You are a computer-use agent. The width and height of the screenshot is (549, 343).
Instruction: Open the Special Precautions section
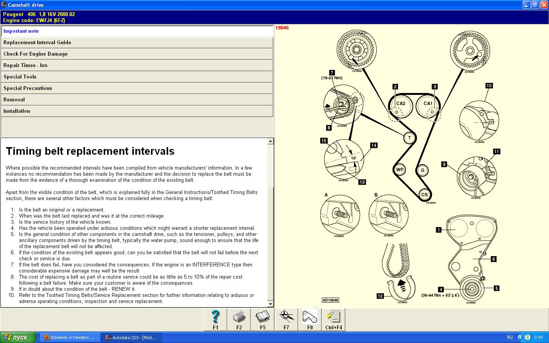[137, 88]
